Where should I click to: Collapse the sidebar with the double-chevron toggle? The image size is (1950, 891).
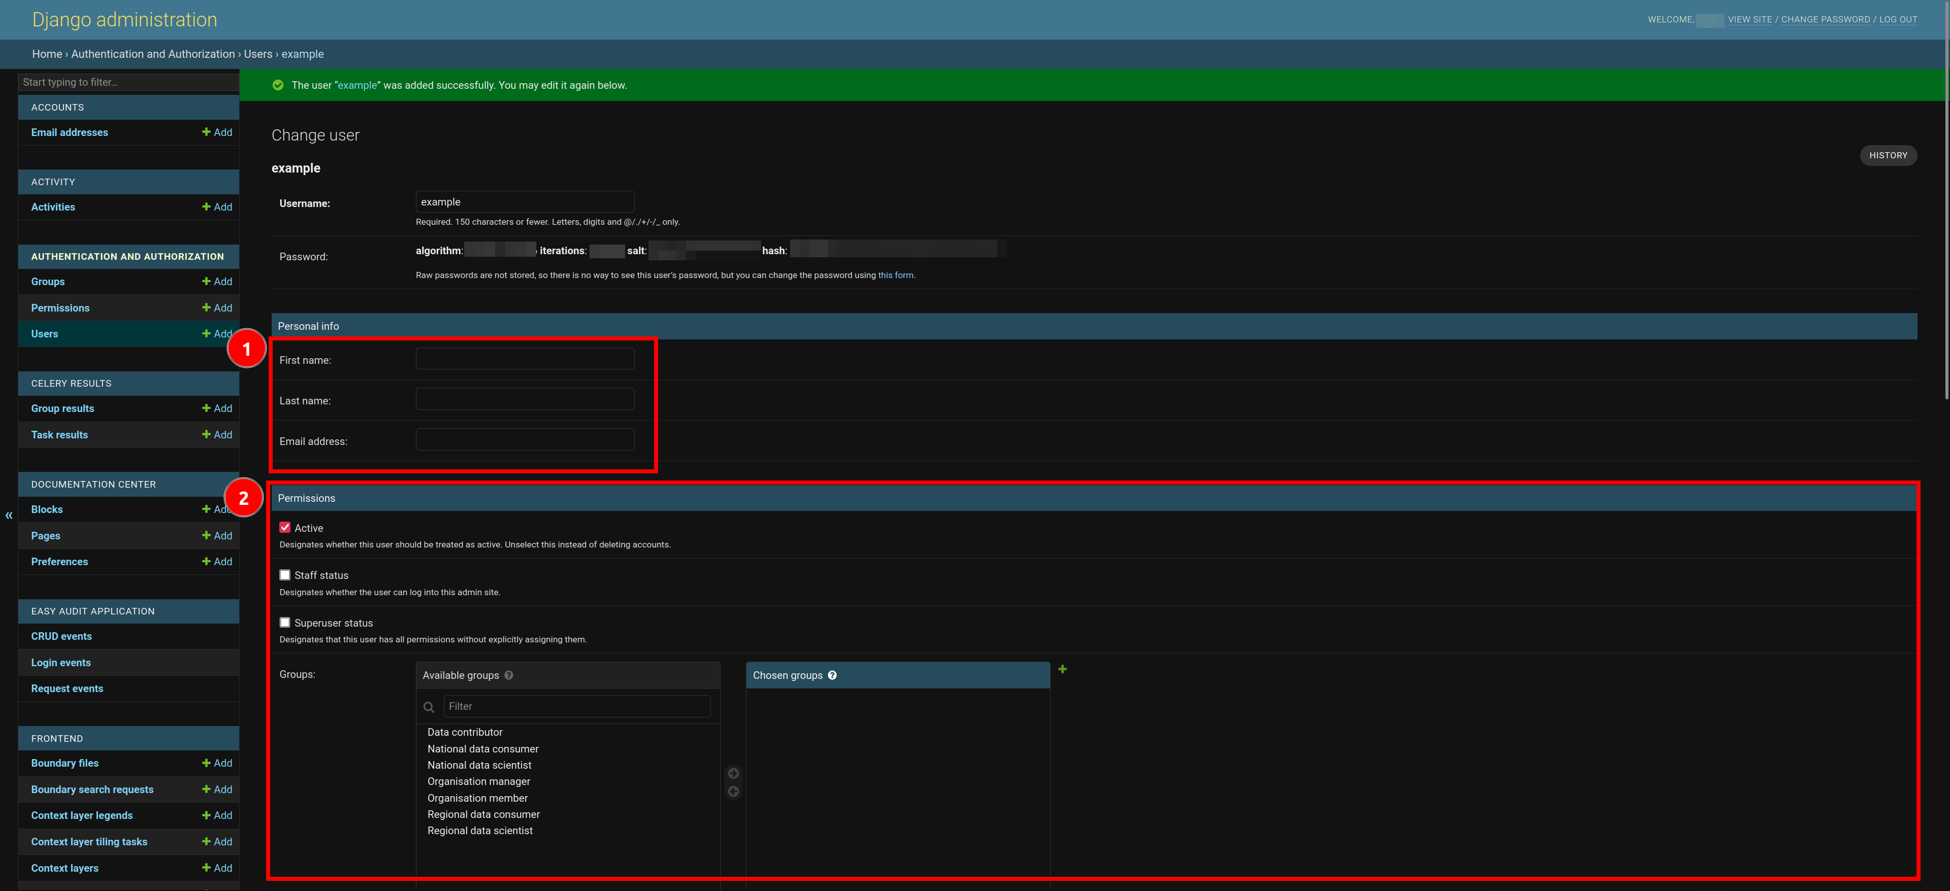coord(9,515)
